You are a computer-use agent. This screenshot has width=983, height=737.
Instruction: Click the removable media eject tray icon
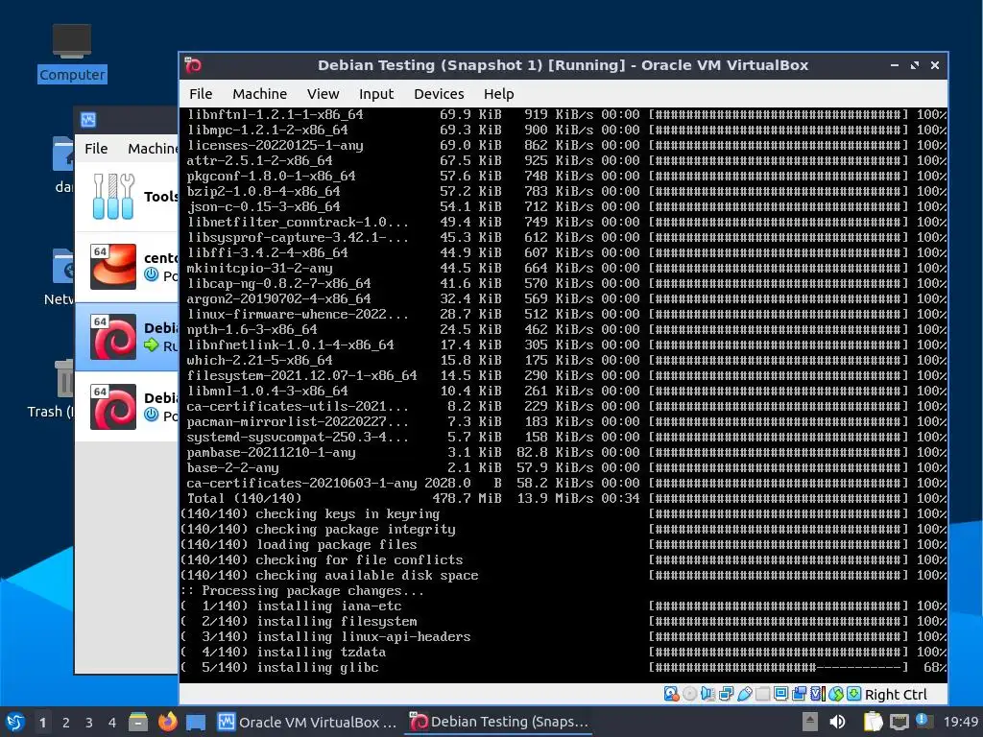click(x=810, y=722)
